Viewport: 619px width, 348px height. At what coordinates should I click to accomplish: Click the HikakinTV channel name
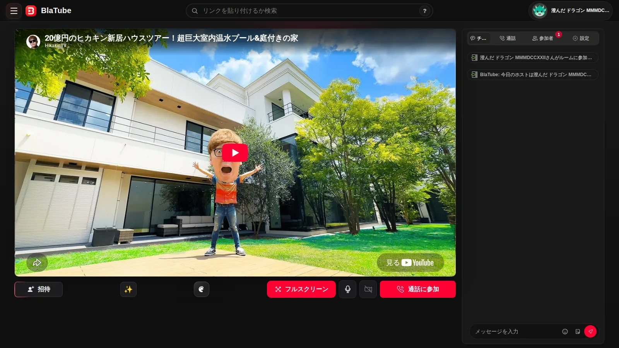[56, 46]
